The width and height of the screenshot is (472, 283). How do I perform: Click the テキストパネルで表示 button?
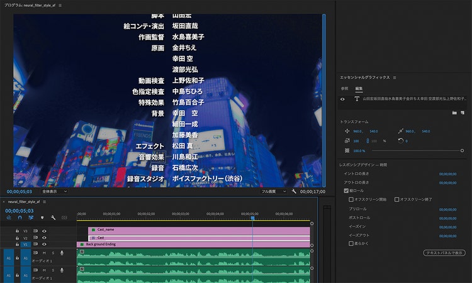444,253
